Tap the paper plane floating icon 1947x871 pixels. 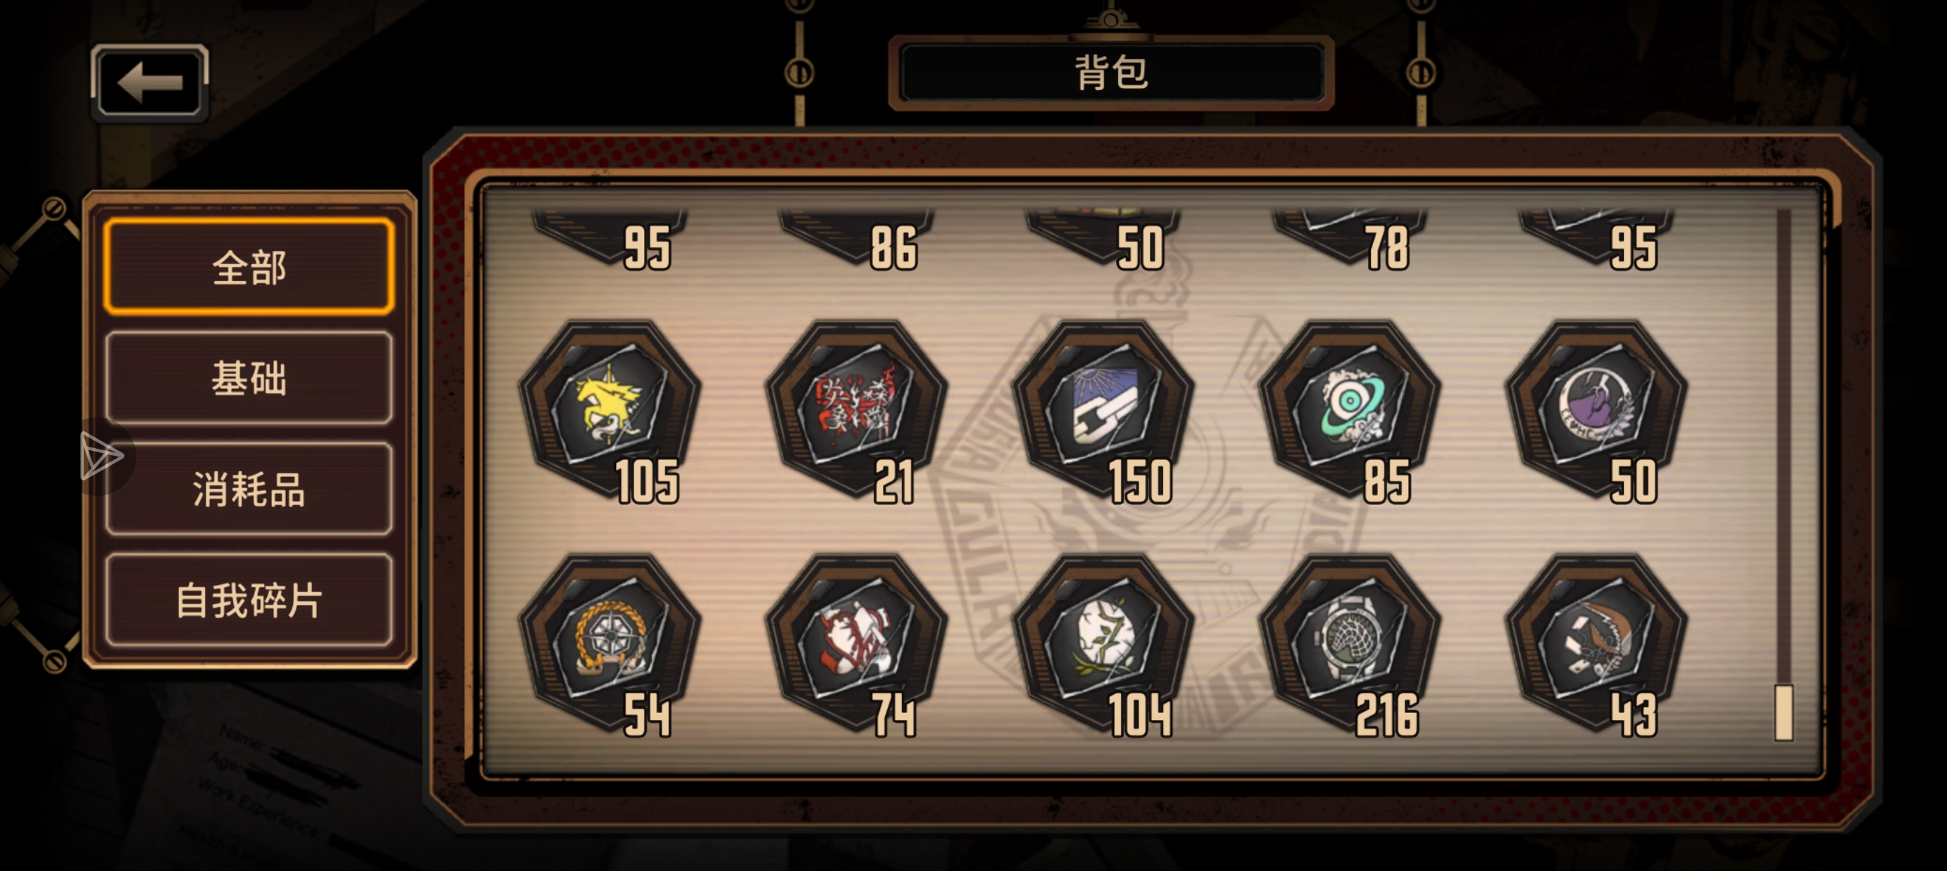click(x=101, y=456)
